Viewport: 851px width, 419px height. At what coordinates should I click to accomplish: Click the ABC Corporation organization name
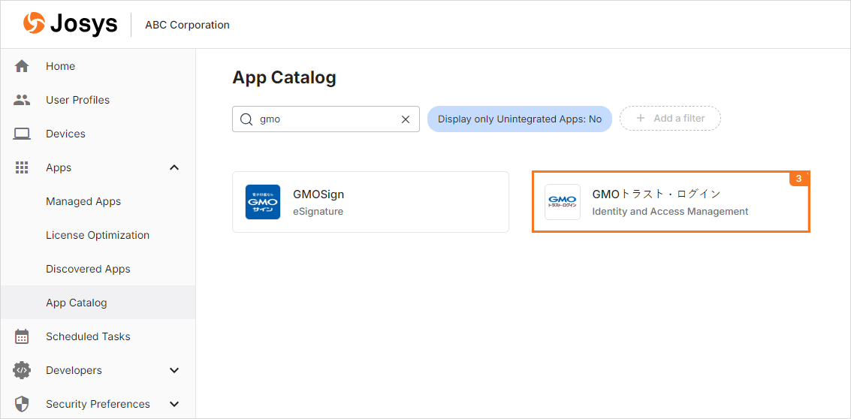point(187,25)
